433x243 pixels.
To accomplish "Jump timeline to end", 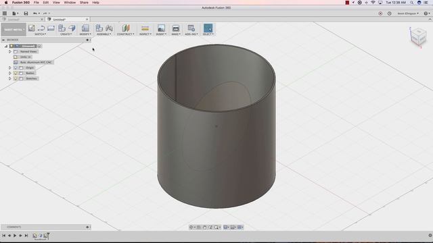I will (x=26, y=236).
